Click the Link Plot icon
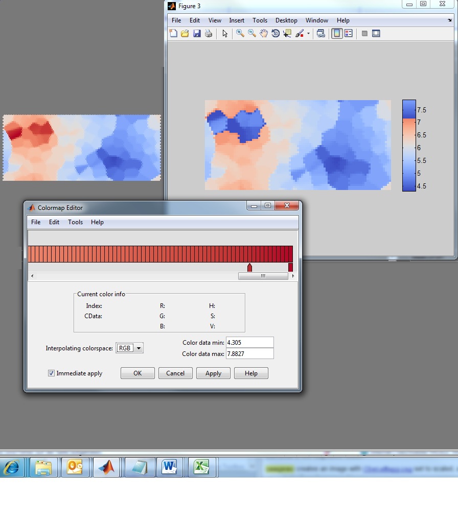Image resolution: width=458 pixels, height=523 pixels. (321, 34)
